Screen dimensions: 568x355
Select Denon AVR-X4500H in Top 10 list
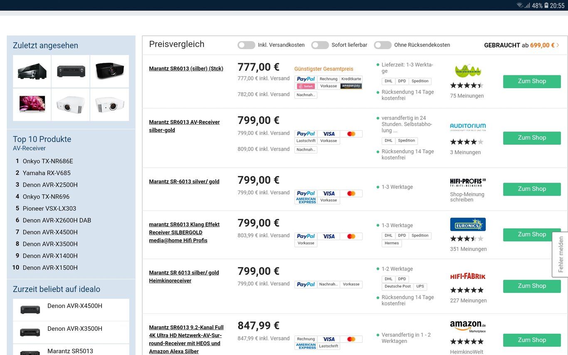50,232
